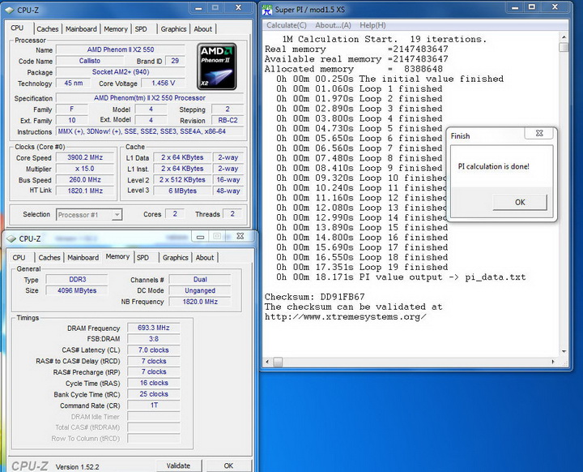Image resolution: width=583 pixels, height=472 pixels.
Task: Click the CPU-Z icon in the upper window title bar
Action: tap(9, 10)
